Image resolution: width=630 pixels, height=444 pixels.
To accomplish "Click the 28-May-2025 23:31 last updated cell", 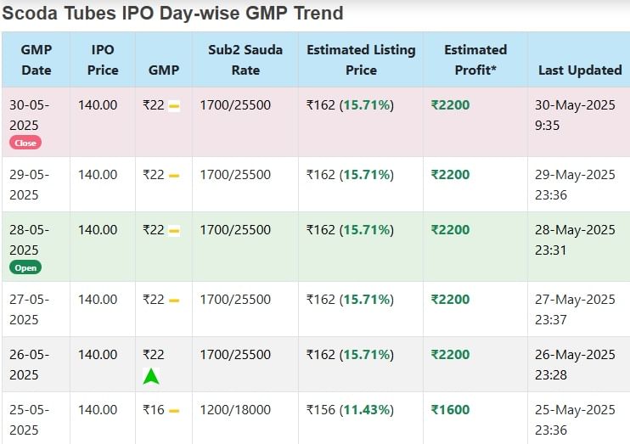I will pyautogui.click(x=575, y=240).
